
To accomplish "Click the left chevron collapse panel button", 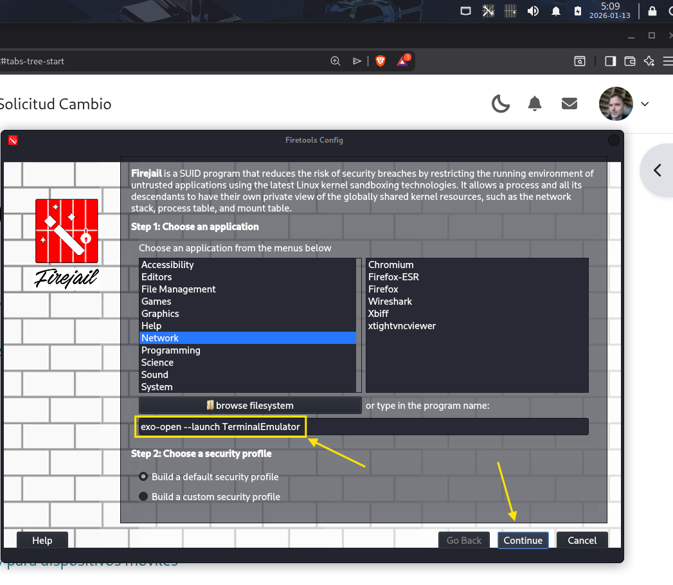I will [658, 170].
